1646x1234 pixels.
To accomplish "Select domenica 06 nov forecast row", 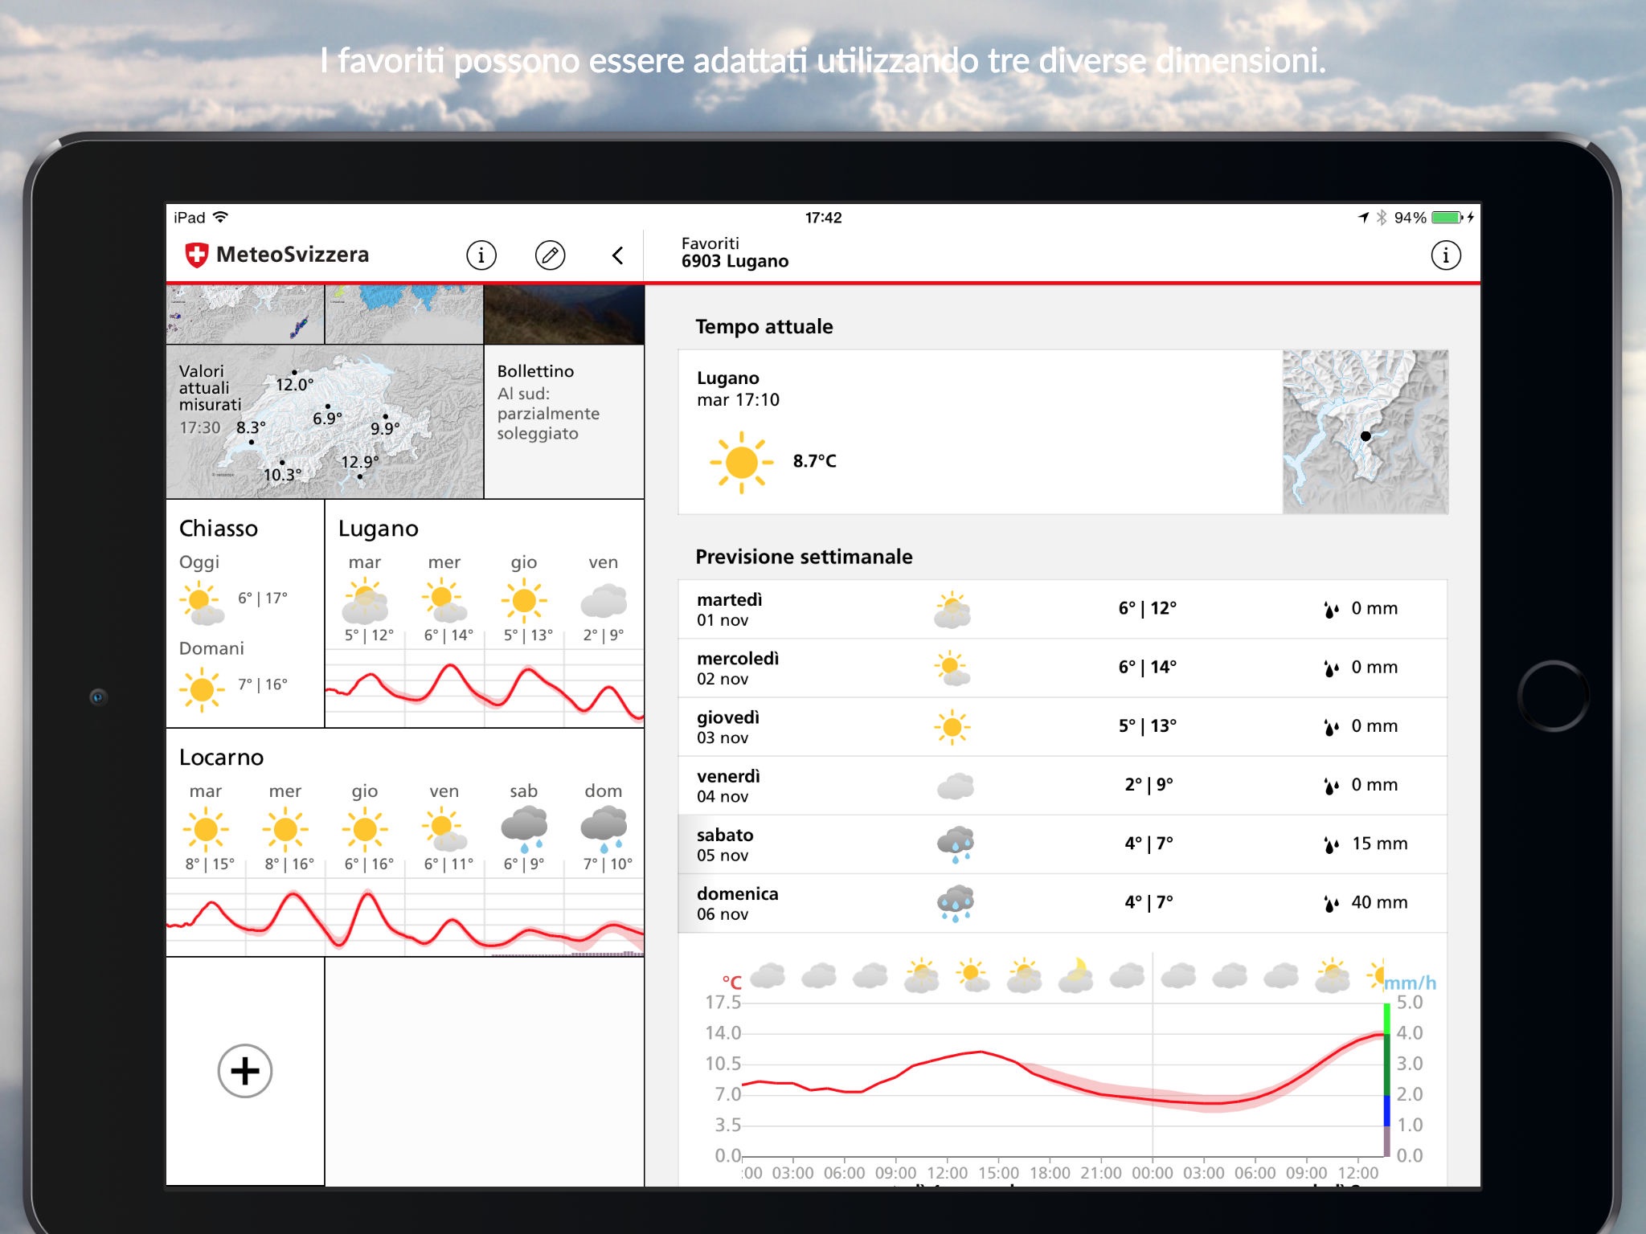I will point(1063,903).
